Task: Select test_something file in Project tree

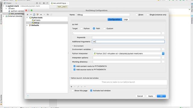Action: (17, 13)
